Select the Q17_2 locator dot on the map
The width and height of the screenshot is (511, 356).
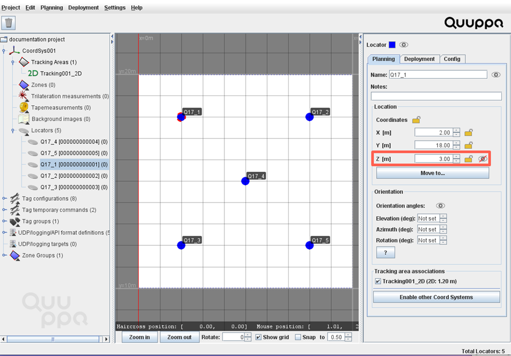click(310, 117)
